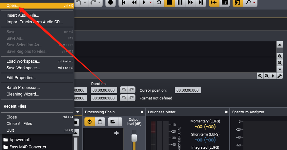Zoom in vertically on the waveform
This screenshot has height=150, width=287.
click(280, 56)
